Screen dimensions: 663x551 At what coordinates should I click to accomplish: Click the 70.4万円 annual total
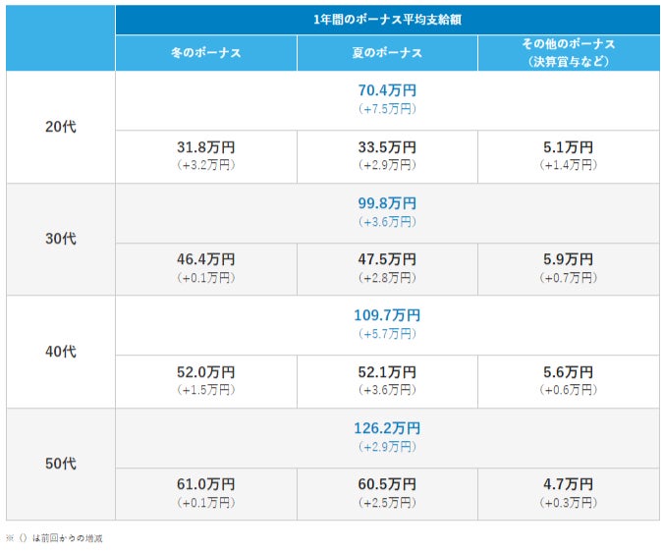tap(387, 90)
